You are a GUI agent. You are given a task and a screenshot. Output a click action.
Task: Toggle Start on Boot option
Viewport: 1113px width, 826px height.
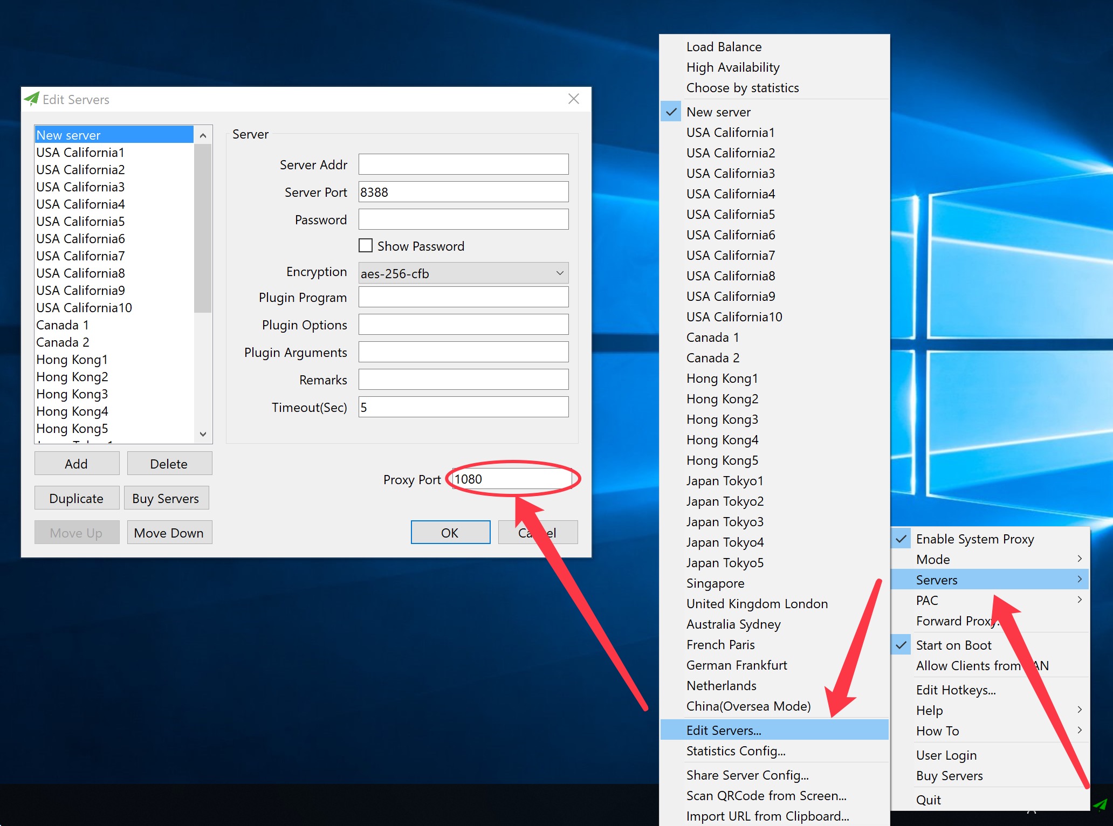[953, 645]
